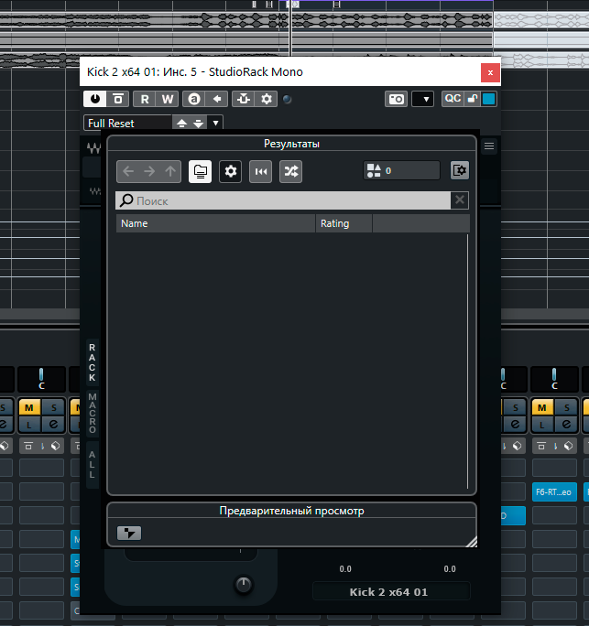The width and height of the screenshot is (589, 626).
Task: Solo the far right mixer channel with S
Action: click(566, 407)
